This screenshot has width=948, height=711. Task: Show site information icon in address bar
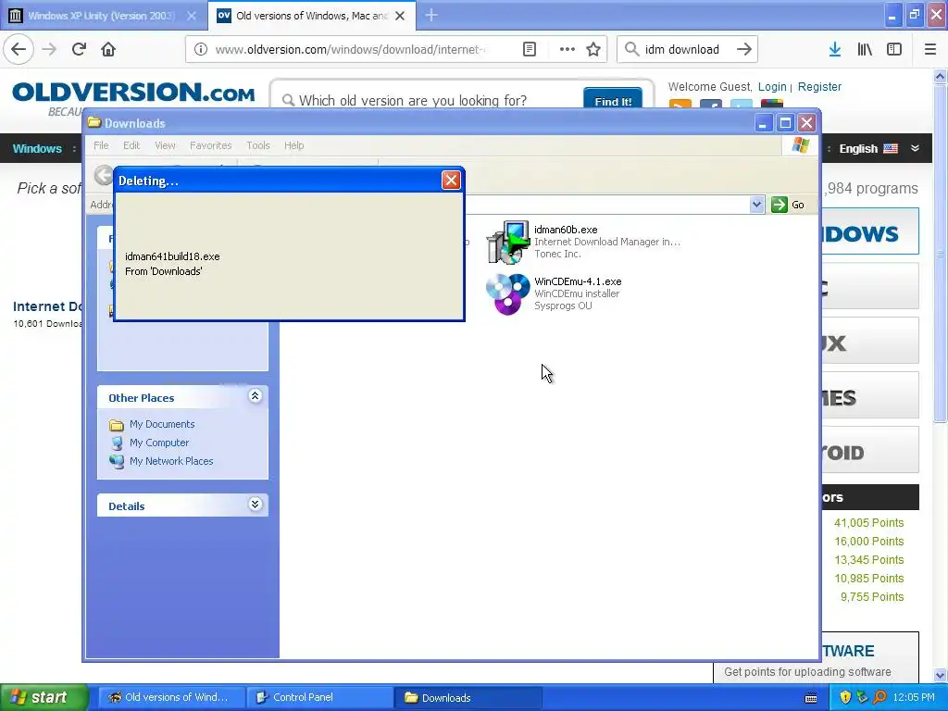pyautogui.click(x=201, y=50)
